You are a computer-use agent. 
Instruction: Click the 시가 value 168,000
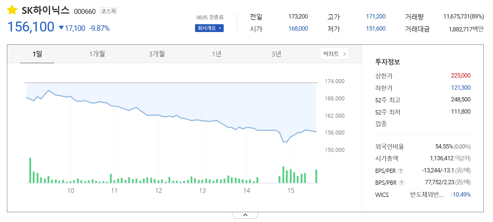[298, 29]
